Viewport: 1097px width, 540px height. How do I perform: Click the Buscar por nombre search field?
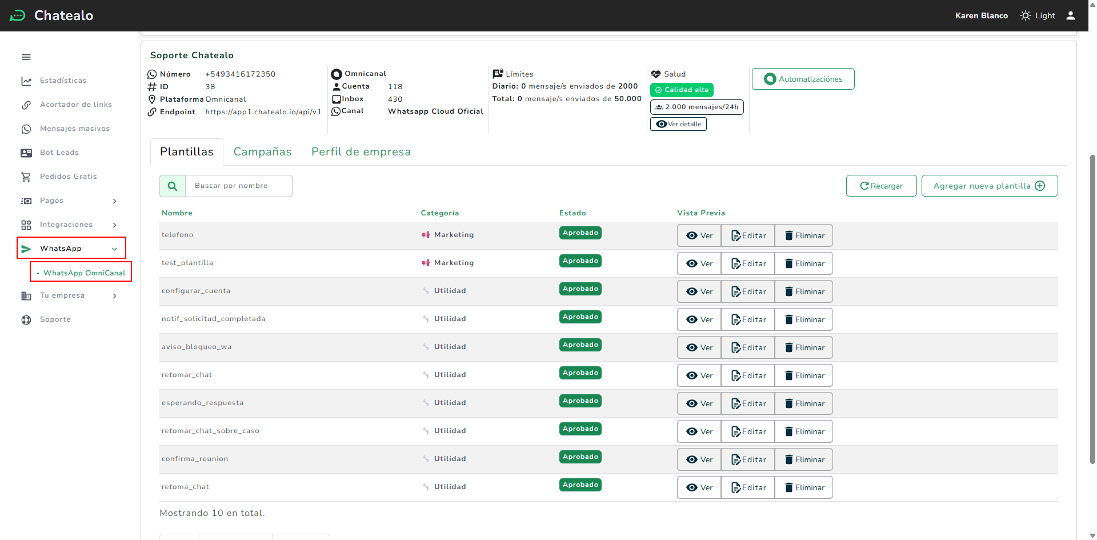pyautogui.click(x=239, y=186)
